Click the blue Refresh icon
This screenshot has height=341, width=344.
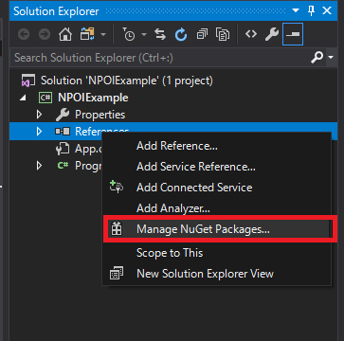pyautogui.click(x=181, y=35)
